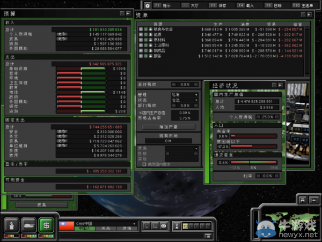322x242 pixels.
Task: Select the F10 主选单 menu item
Action: point(304,5)
